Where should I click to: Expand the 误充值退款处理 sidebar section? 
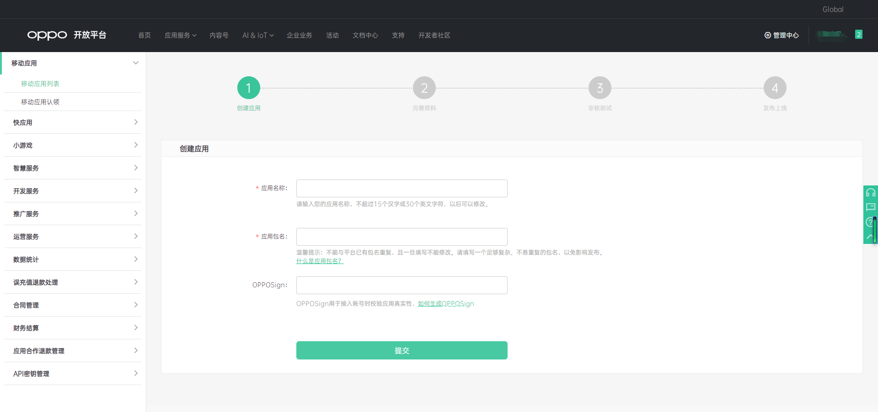pyautogui.click(x=73, y=282)
